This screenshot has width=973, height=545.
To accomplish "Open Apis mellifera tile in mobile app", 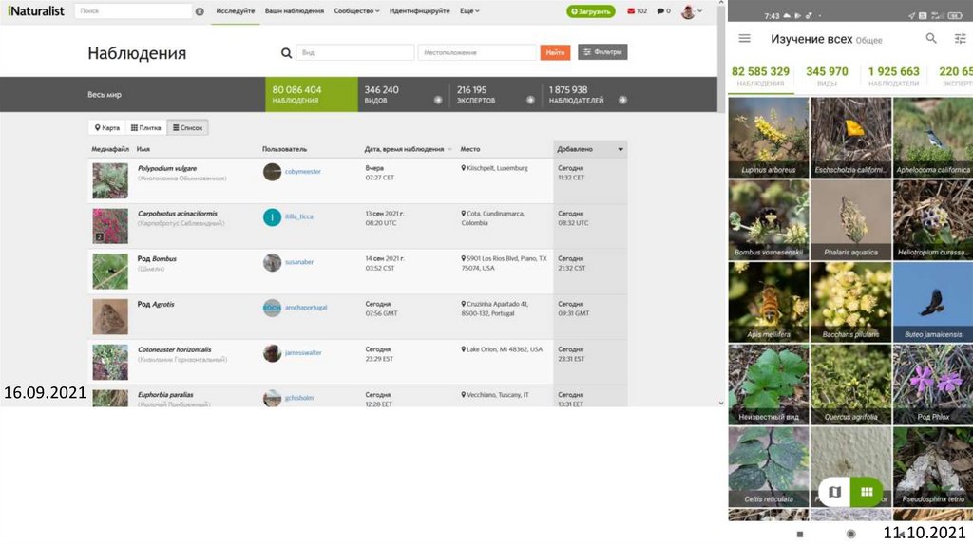I will (769, 302).
